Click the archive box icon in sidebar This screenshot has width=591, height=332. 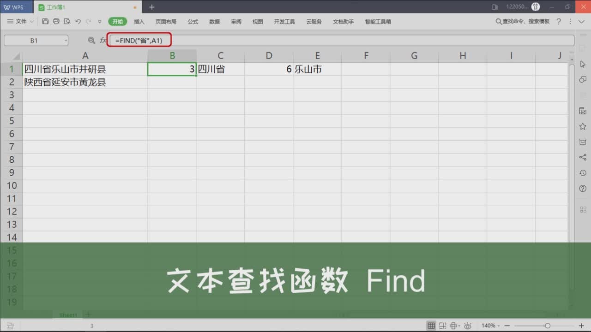pyautogui.click(x=583, y=142)
